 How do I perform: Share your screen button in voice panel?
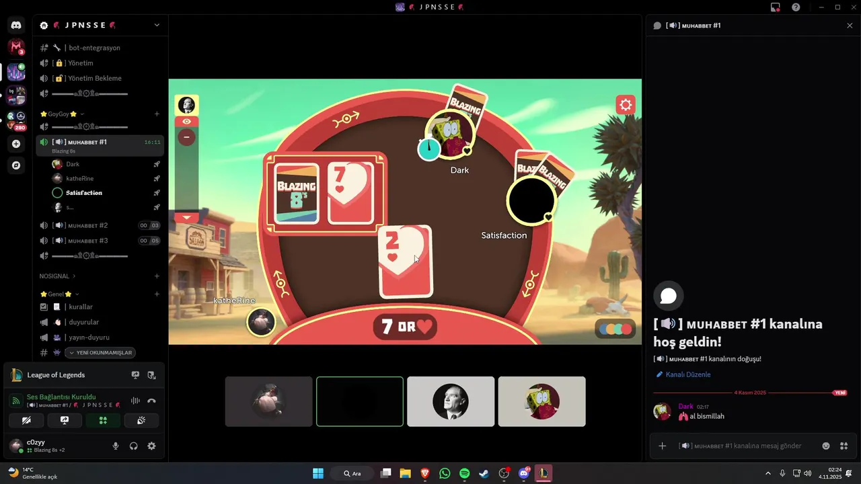click(65, 420)
